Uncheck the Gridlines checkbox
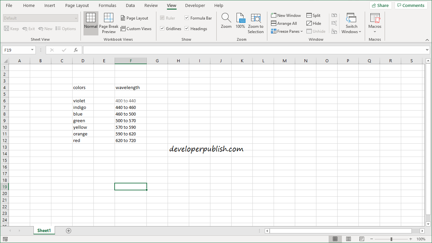The width and height of the screenshot is (432, 243). tap(162, 28)
